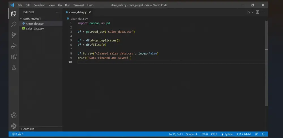Open the Go menu

click(x=60, y=5)
